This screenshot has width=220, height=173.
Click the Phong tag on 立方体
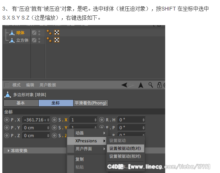(x=49, y=40)
